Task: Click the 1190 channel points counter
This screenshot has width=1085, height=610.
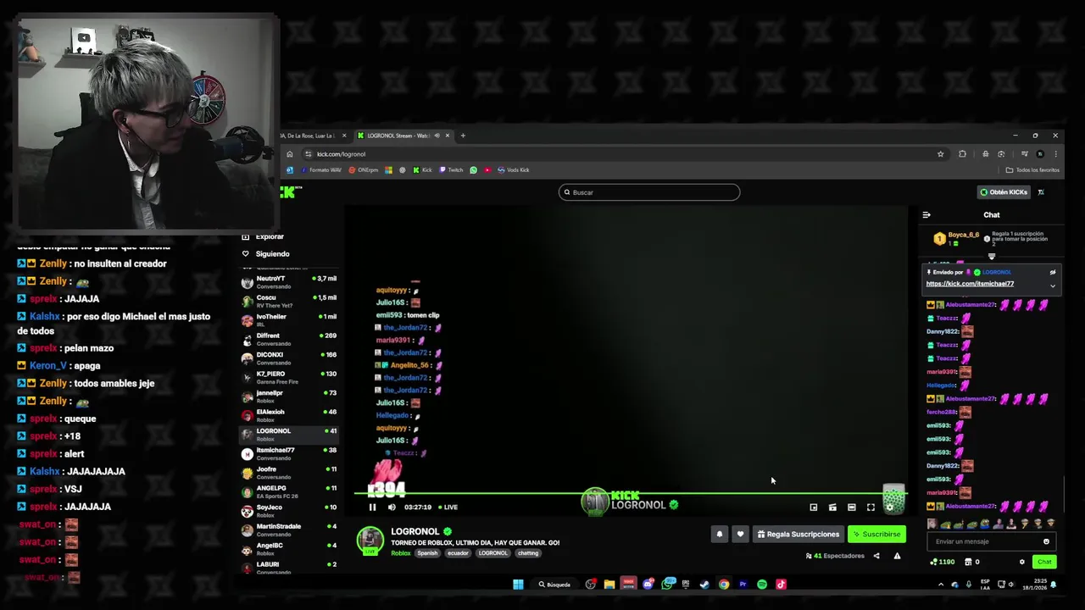Action: click(943, 562)
